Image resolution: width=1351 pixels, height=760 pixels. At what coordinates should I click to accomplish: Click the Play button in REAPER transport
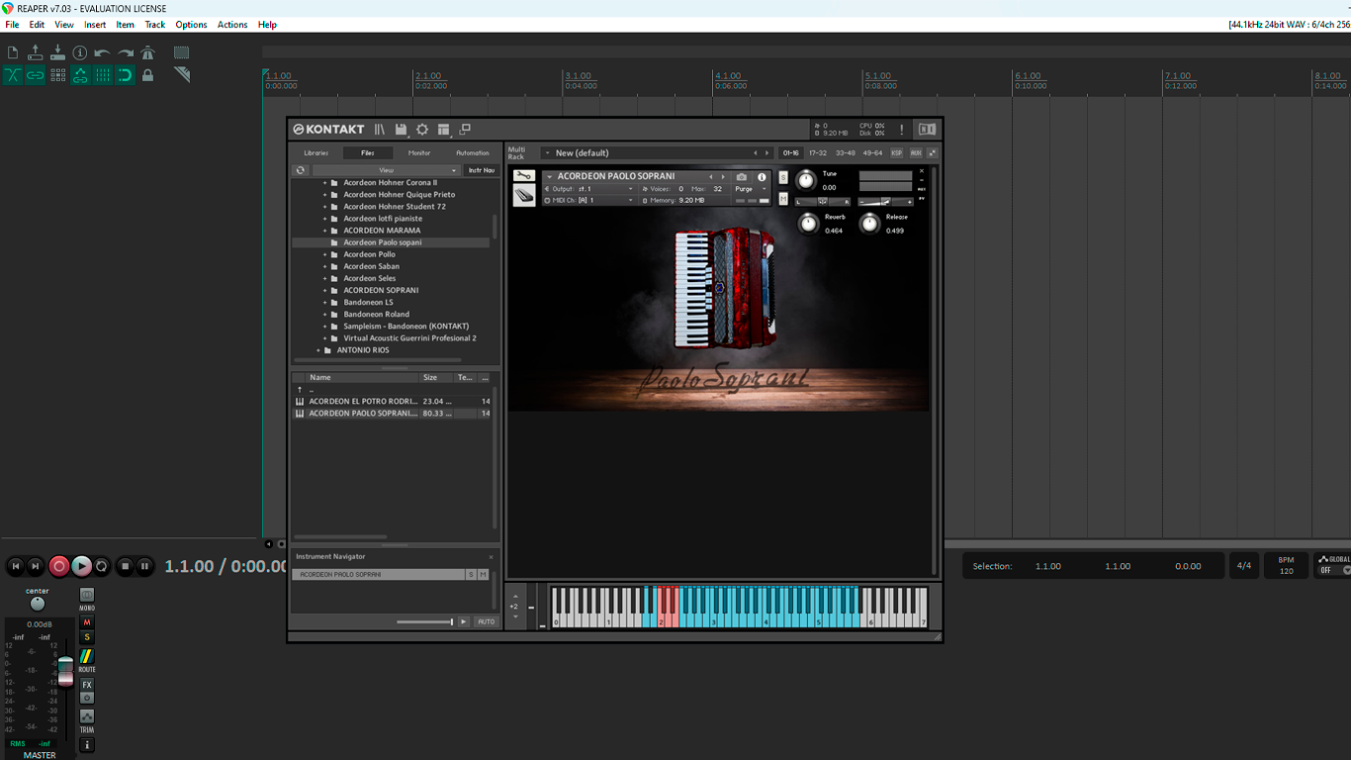pyautogui.click(x=82, y=566)
